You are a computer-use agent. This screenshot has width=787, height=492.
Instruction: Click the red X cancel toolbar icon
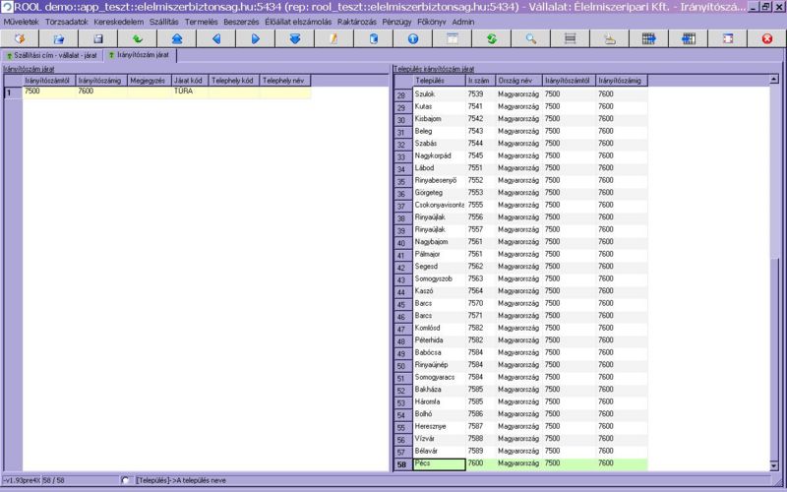(767, 39)
